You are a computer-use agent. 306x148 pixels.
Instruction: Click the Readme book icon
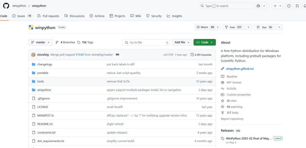(222, 77)
